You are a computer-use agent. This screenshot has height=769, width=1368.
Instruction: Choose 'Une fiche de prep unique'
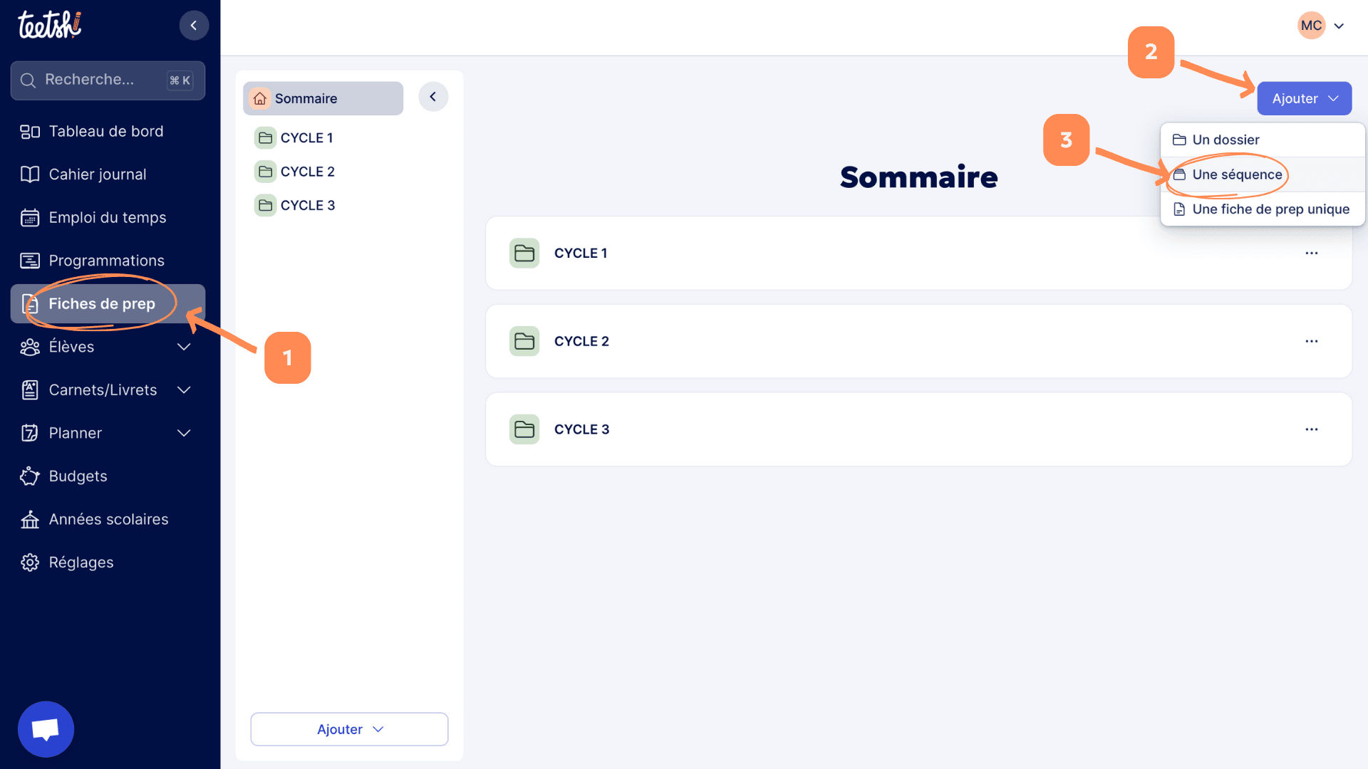click(x=1270, y=209)
